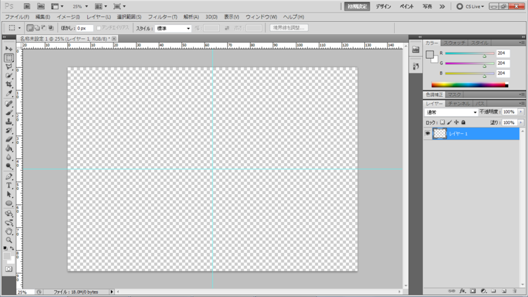528x297 pixels.
Task: Open the フィルター(T) menu
Action: [162, 17]
